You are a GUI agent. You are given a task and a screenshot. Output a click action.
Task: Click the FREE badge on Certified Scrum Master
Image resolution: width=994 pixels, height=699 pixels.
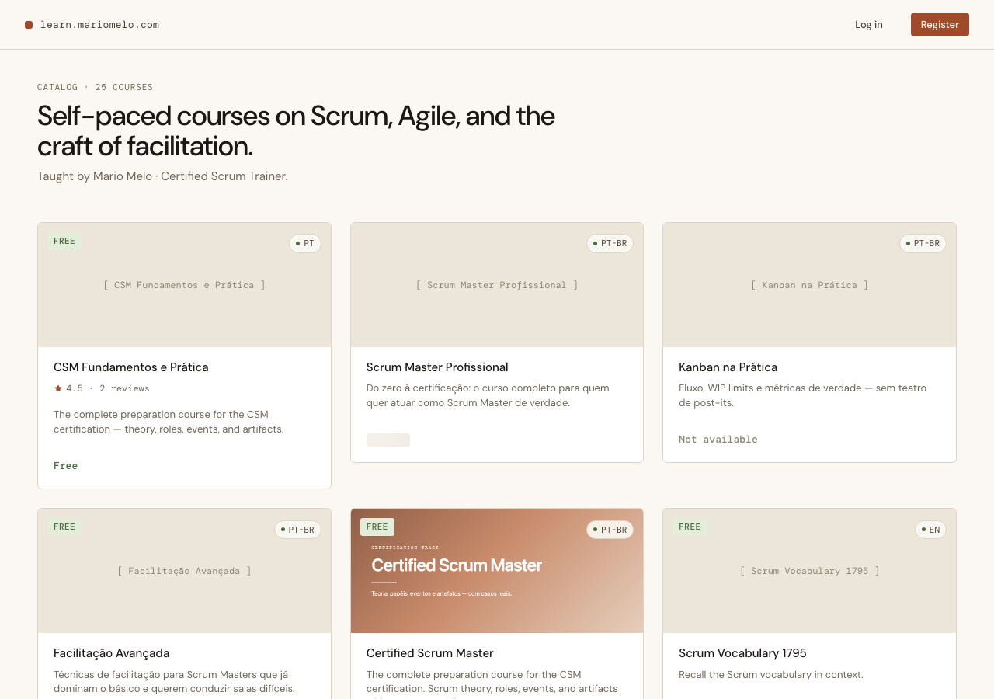377,527
